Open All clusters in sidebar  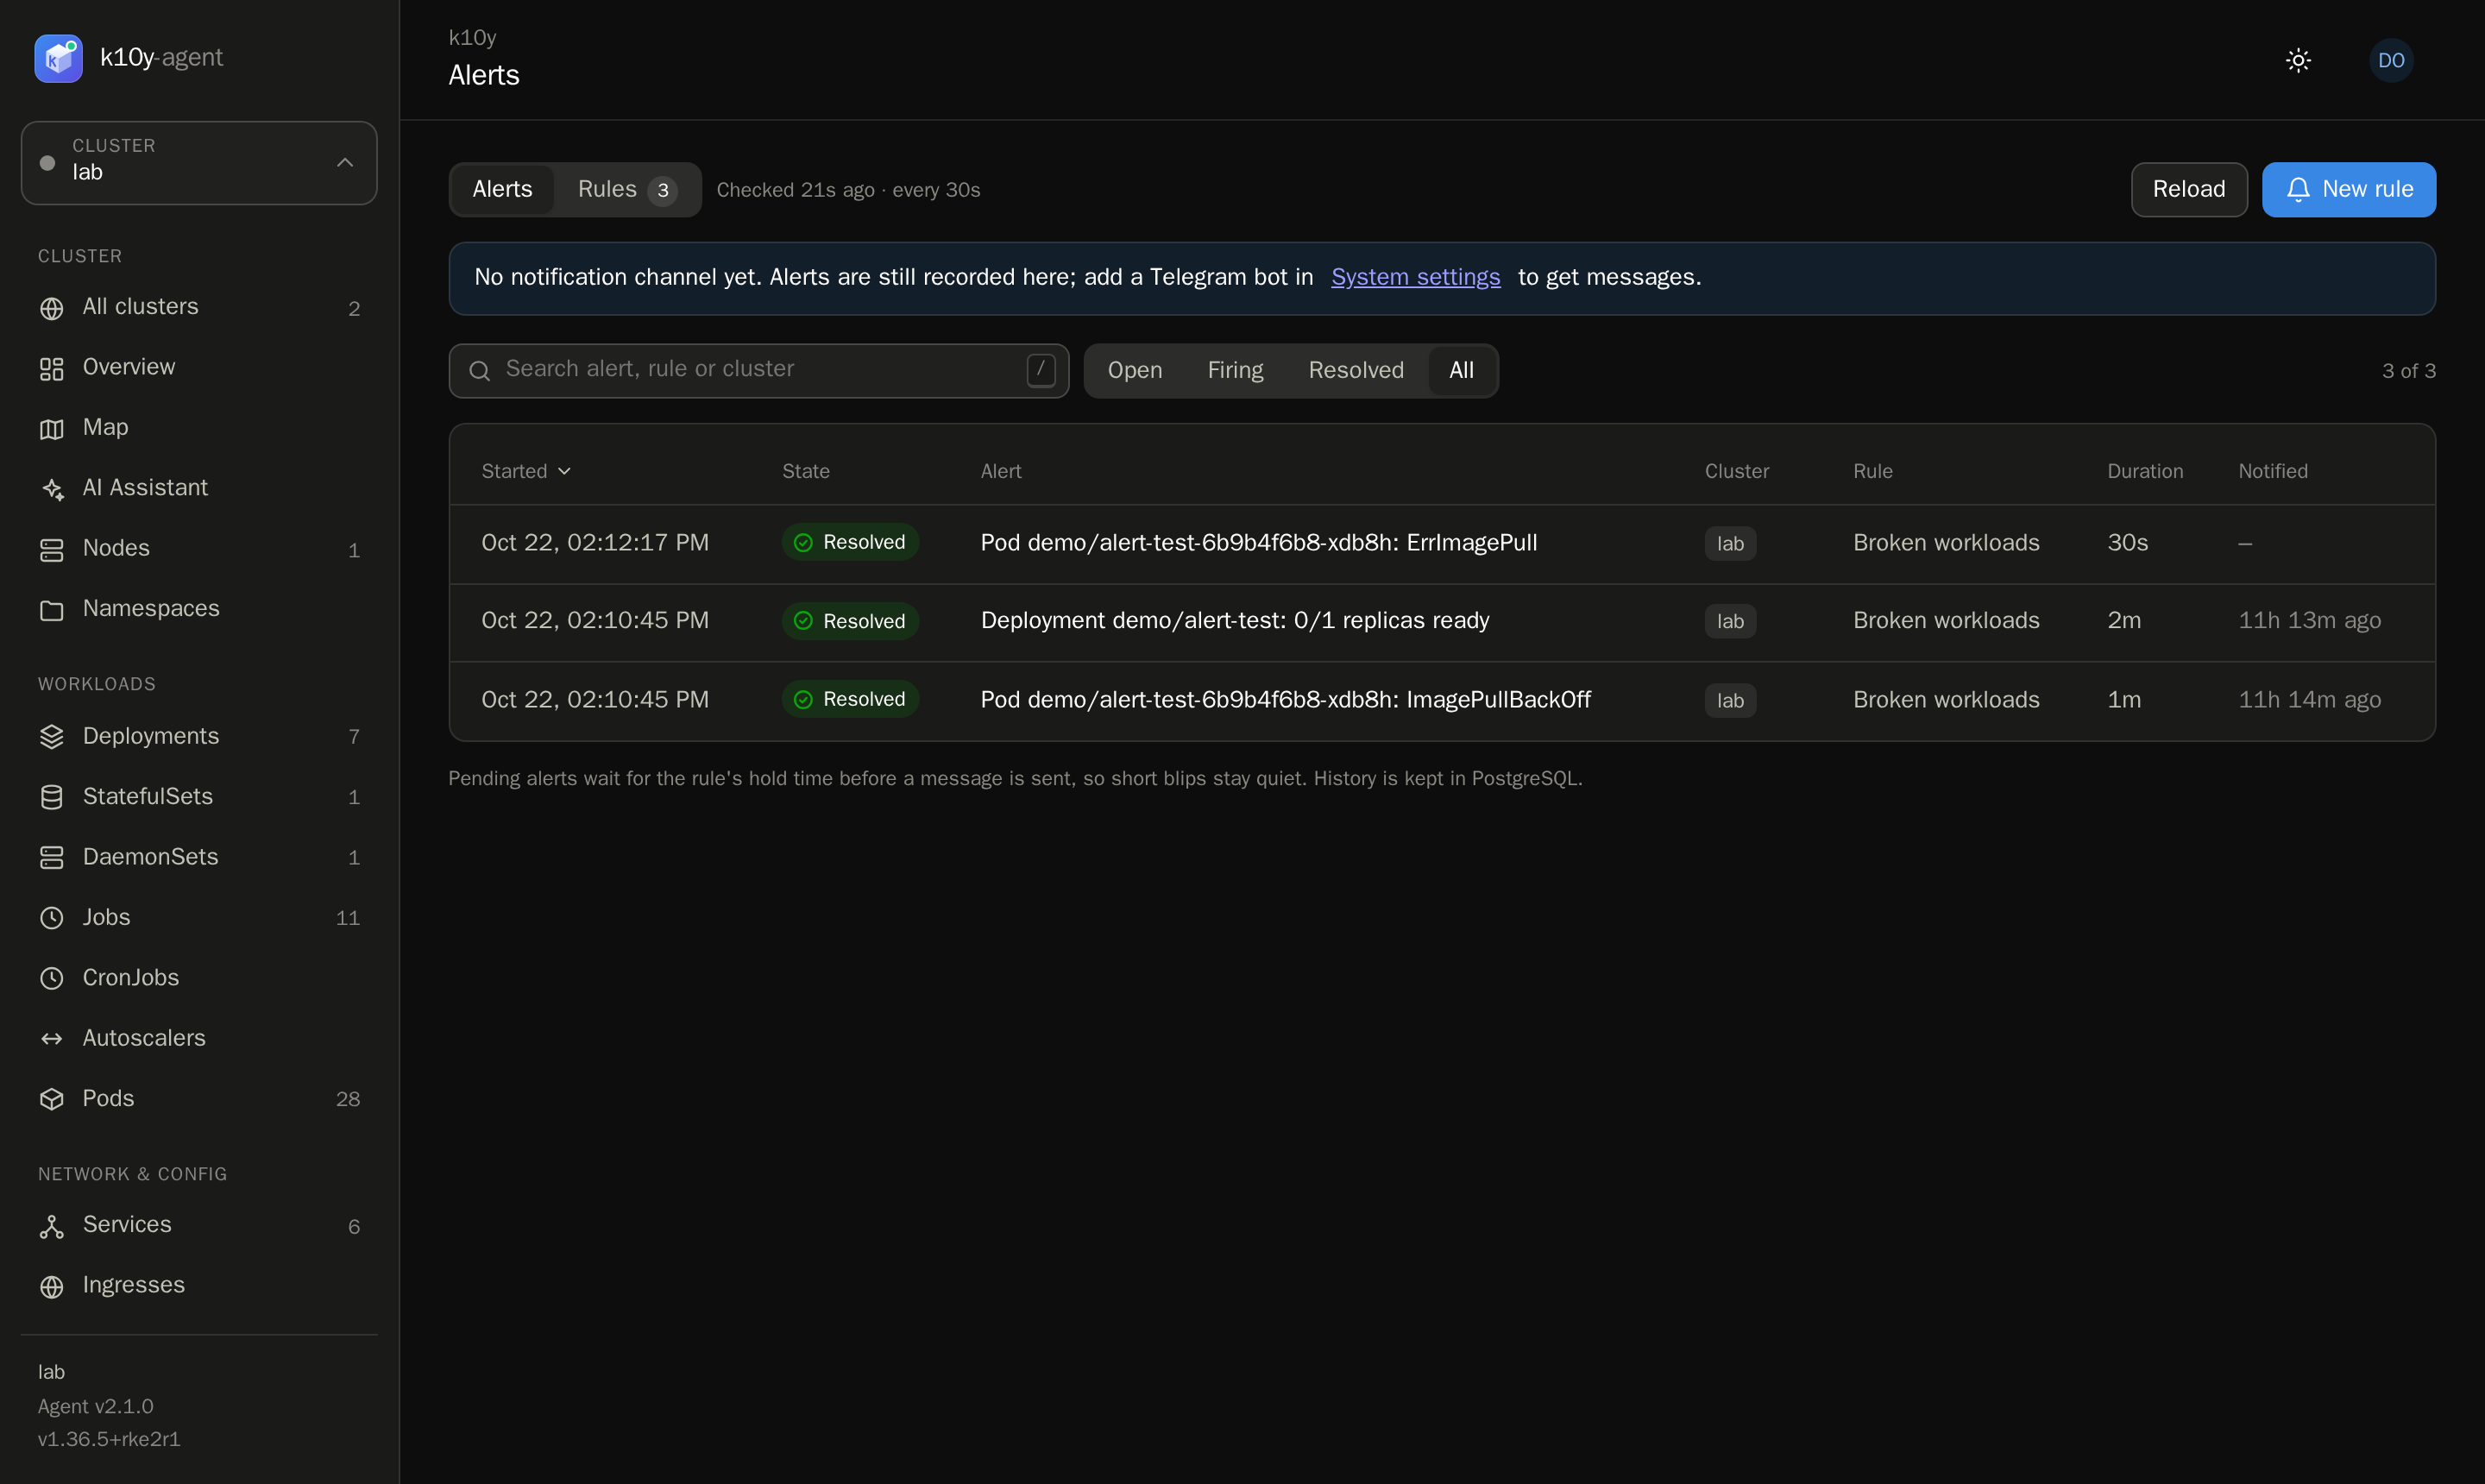click(x=199, y=307)
